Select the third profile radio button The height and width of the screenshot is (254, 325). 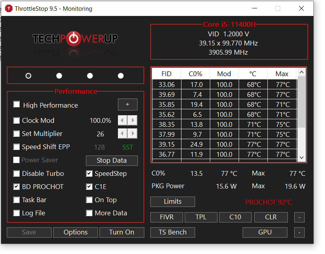click(x=90, y=76)
